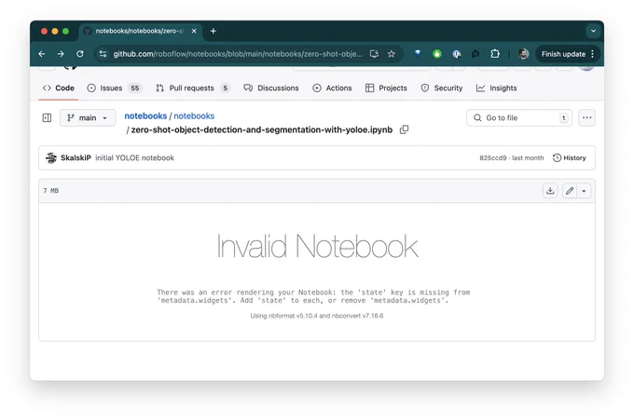
Task: Click the install/cast icon in address bar
Action: 375,54
